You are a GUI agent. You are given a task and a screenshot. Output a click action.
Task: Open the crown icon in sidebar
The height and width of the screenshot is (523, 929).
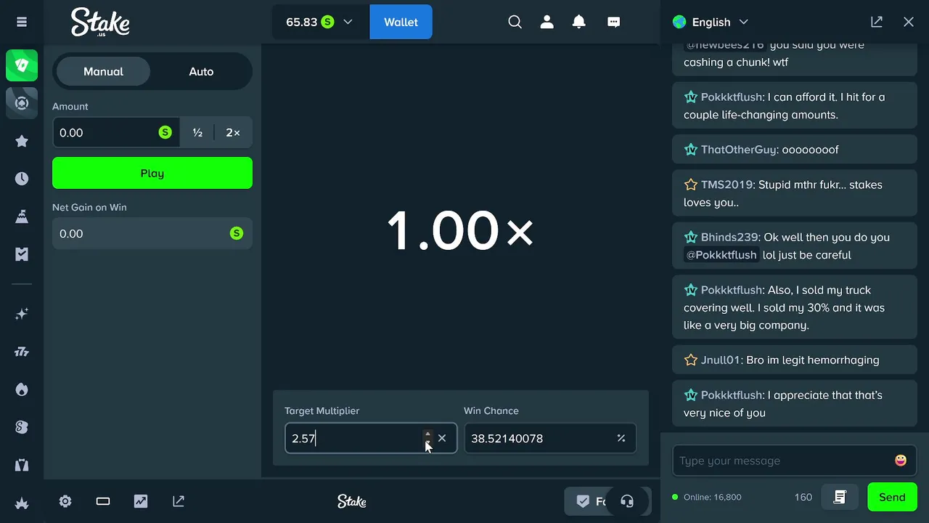(22, 503)
